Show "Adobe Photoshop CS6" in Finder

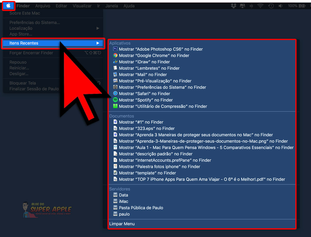(160, 49)
